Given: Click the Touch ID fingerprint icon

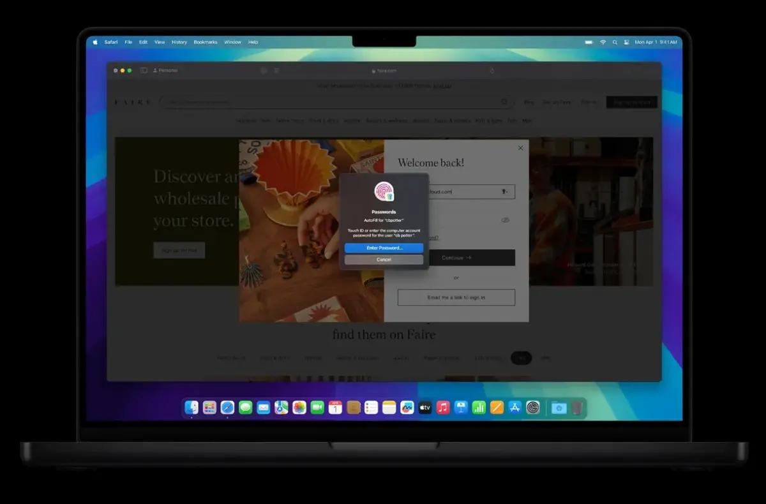Looking at the screenshot, I should click(384, 192).
